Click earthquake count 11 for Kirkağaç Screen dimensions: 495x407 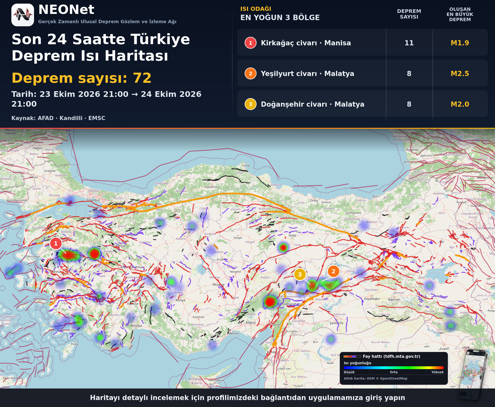click(x=409, y=43)
